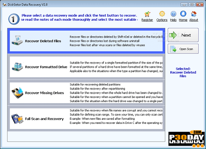Open the Help link
Image resolution: width=206 pixels, height=149 pixels.
(x=173, y=20)
